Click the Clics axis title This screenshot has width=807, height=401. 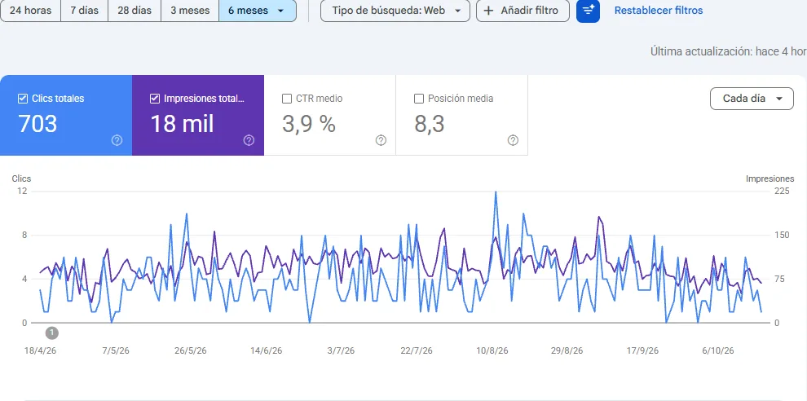(x=22, y=178)
